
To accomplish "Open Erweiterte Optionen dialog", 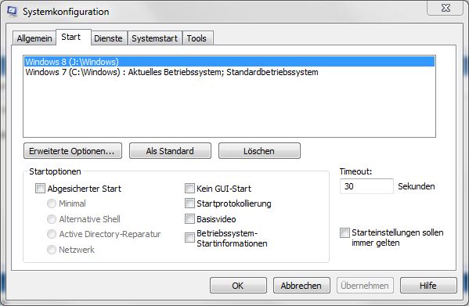I will (73, 151).
